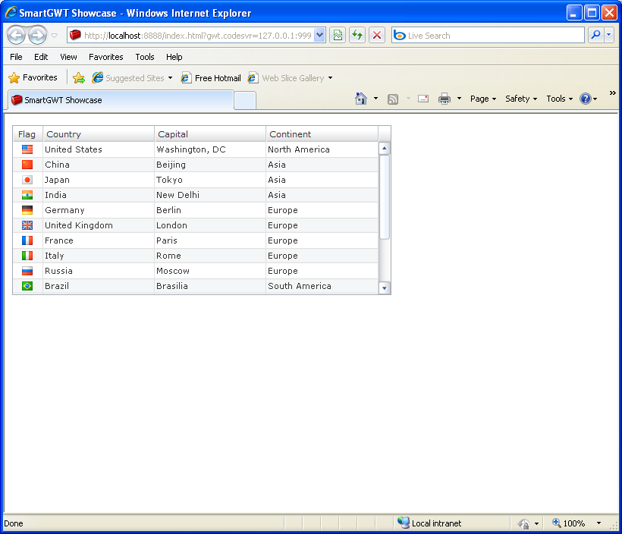Click the United States flag icon
This screenshot has height=534, width=622.
point(27,149)
